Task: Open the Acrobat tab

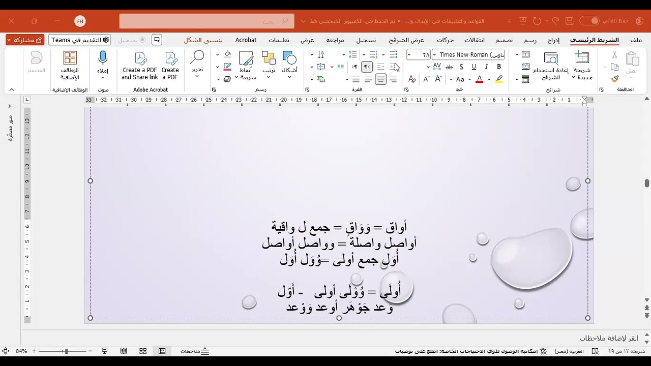Action: 246,40
